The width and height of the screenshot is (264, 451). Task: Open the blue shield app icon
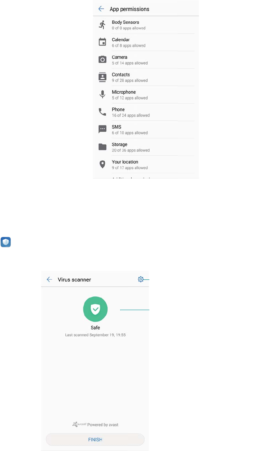[6, 242]
